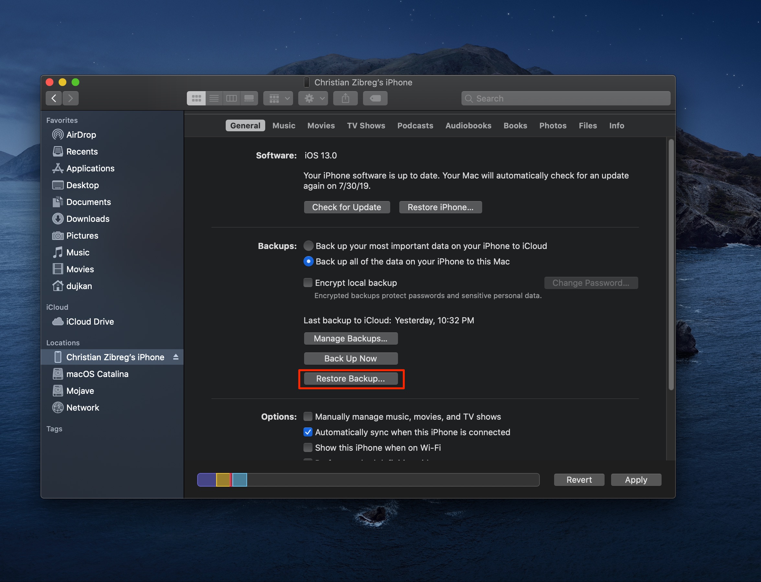Click the Search field
Image resolution: width=761 pixels, height=582 pixels.
point(566,98)
